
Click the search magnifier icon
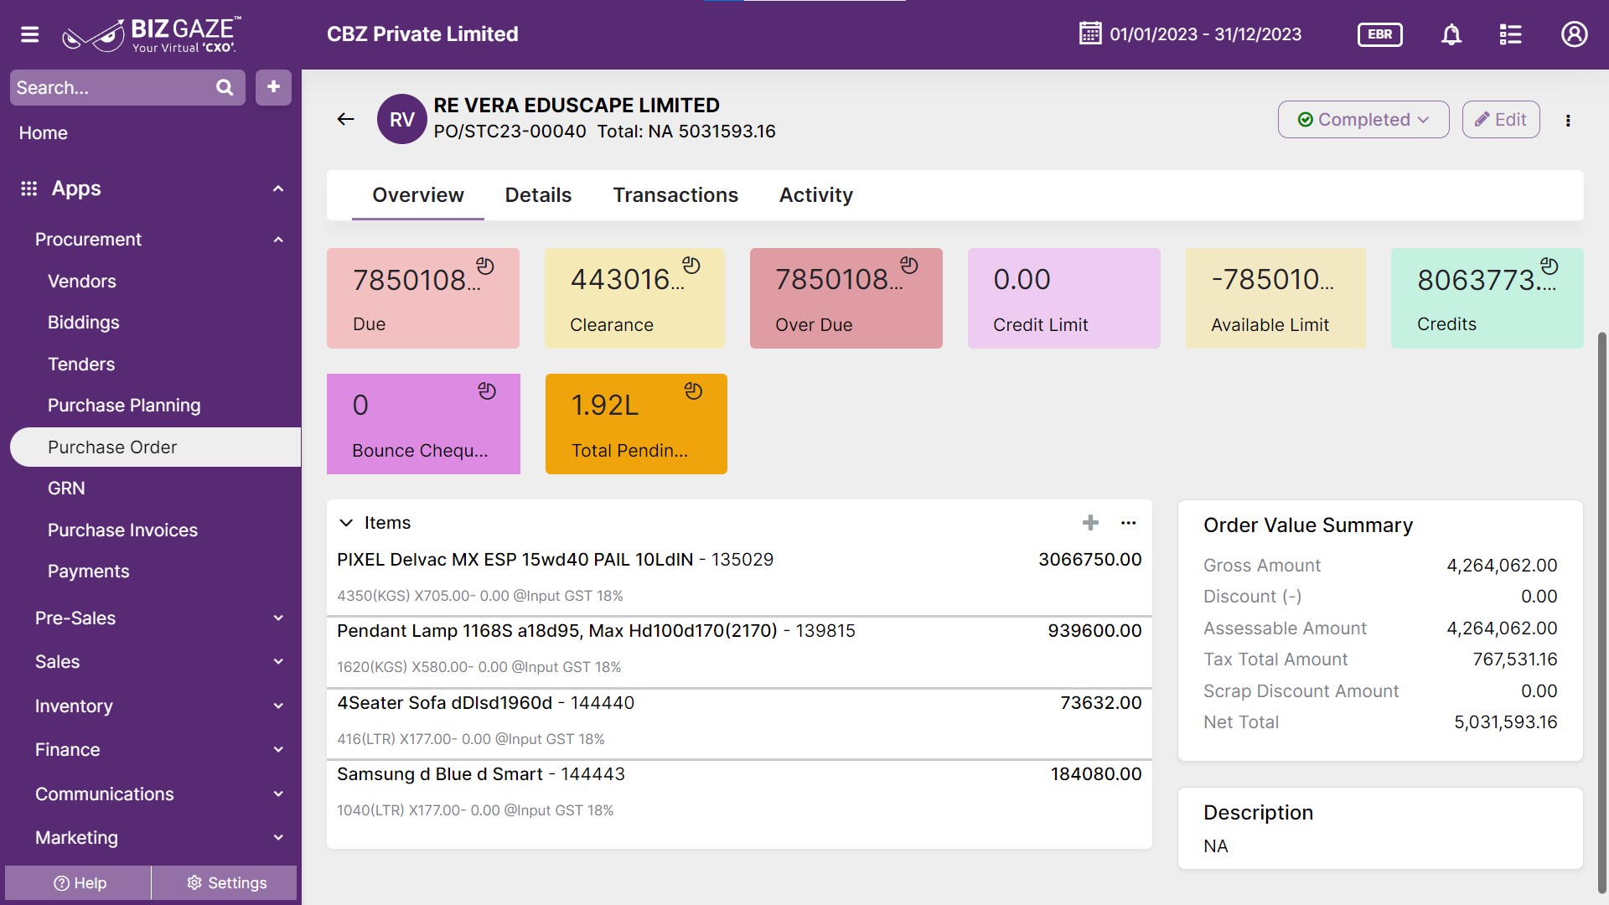(225, 87)
